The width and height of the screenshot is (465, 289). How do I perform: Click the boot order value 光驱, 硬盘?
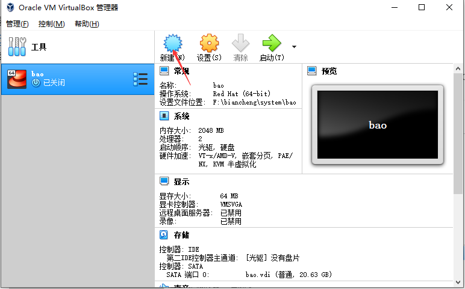[216, 147]
